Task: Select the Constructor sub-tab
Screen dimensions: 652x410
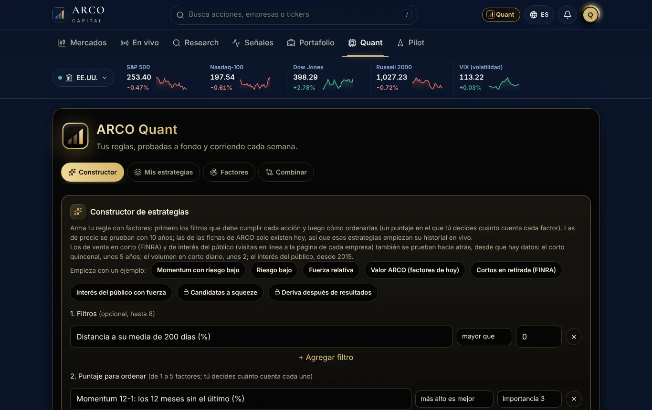Action: [93, 172]
